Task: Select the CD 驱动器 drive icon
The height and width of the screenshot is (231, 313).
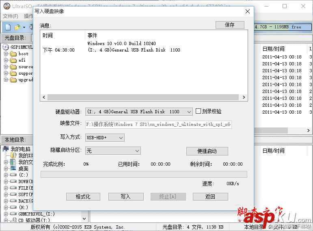Action: point(13,220)
